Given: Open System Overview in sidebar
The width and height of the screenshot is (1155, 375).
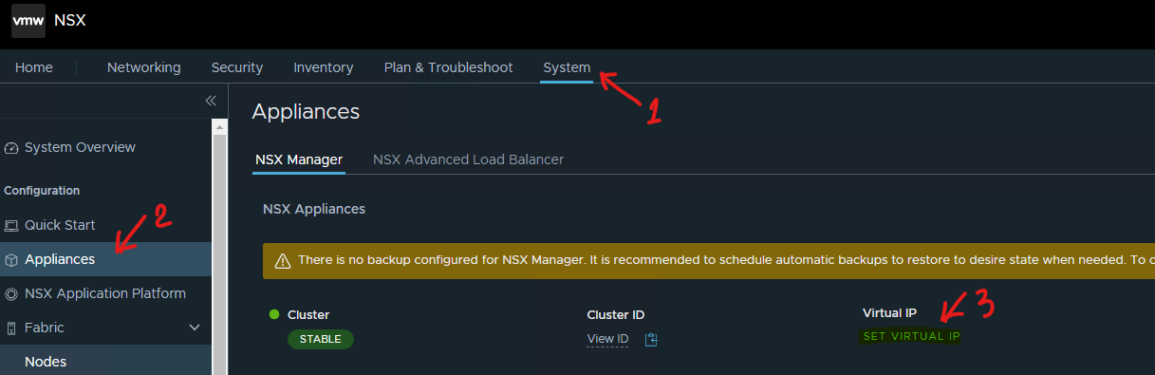Looking at the screenshot, I should point(80,147).
